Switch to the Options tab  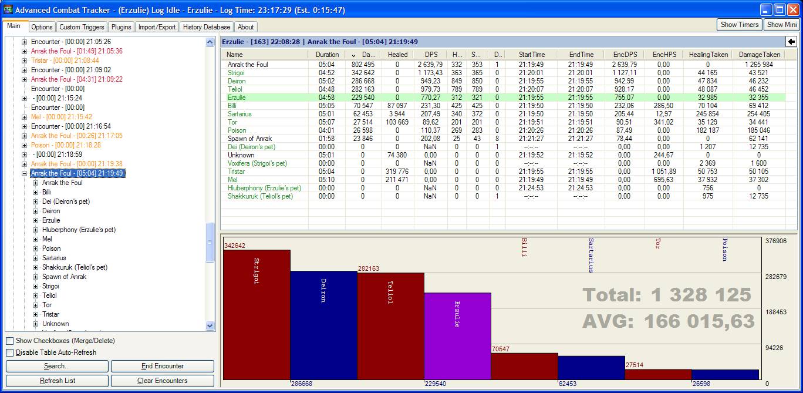(42, 27)
